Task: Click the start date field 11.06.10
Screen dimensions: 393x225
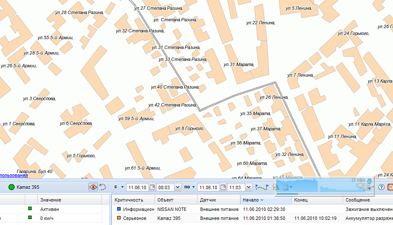Action: coord(138,187)
